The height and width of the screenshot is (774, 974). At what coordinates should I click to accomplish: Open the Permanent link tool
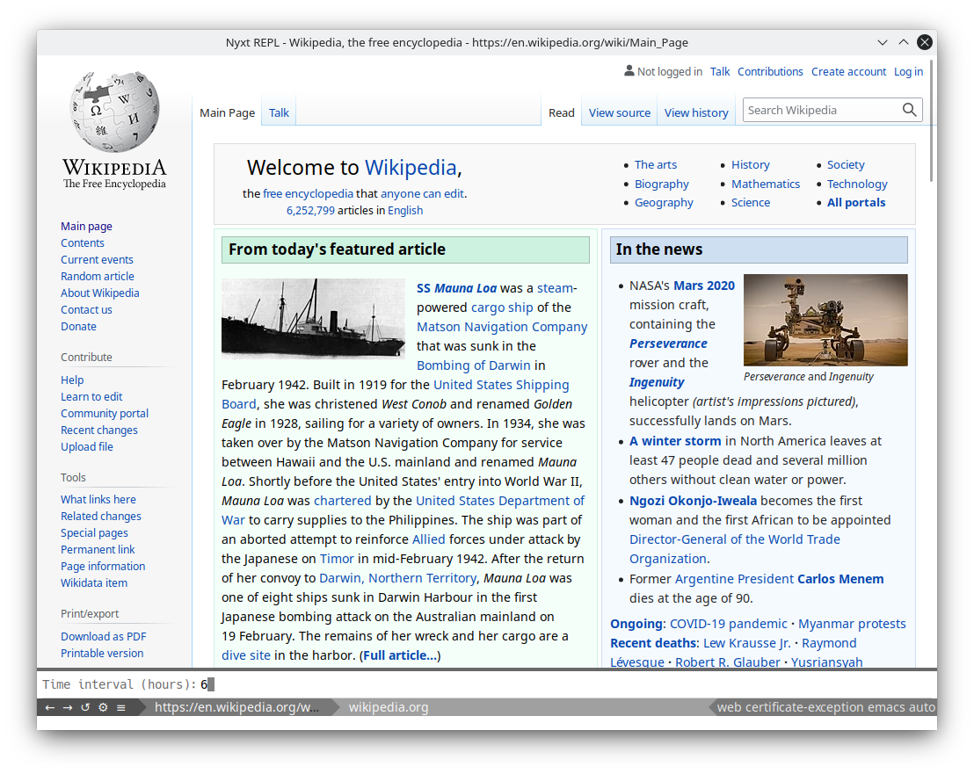[98, 550]
